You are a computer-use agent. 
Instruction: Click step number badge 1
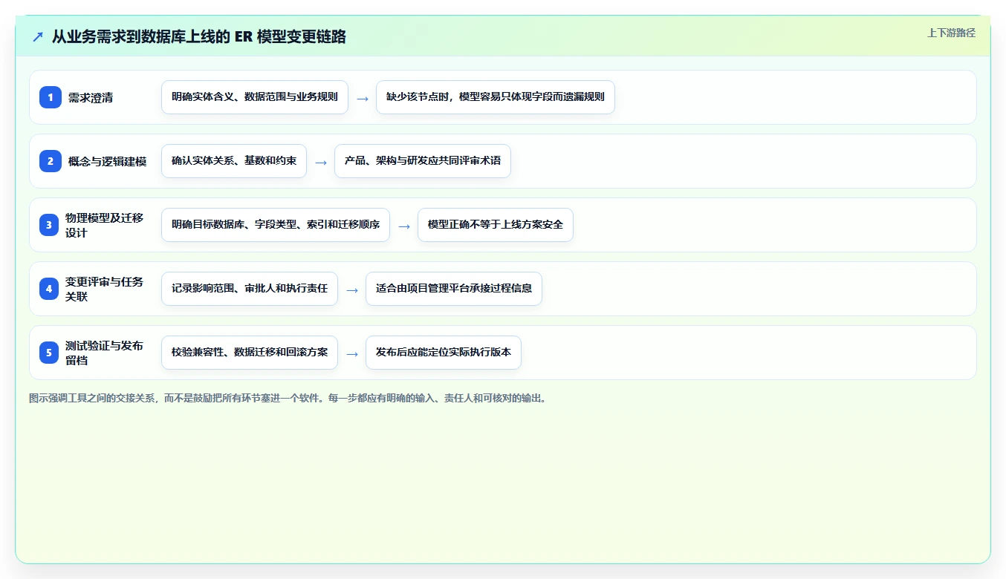click(51, 97)
